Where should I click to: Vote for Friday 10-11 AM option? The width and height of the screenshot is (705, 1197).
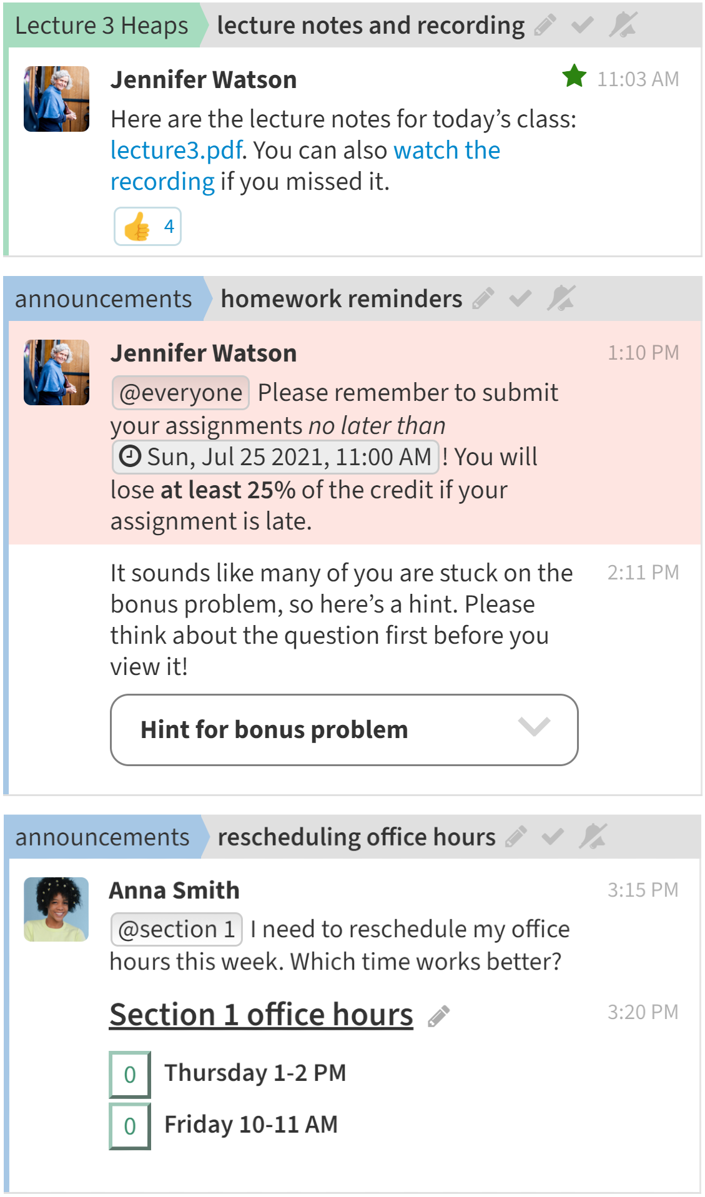[130, 1126]
